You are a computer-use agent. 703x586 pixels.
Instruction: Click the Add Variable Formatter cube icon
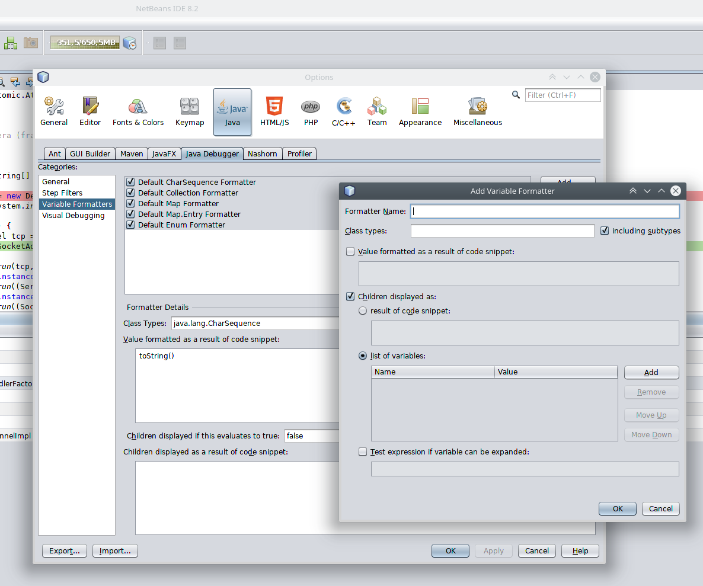click(x=350, y=191)
